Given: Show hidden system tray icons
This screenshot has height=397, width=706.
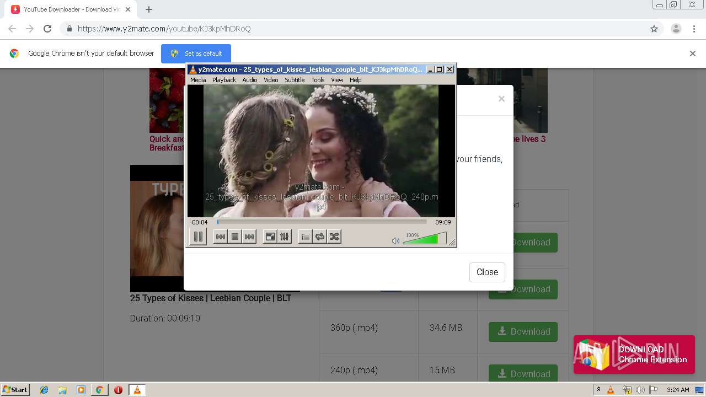Looking at the screenshot, I should tap(598, 390).
